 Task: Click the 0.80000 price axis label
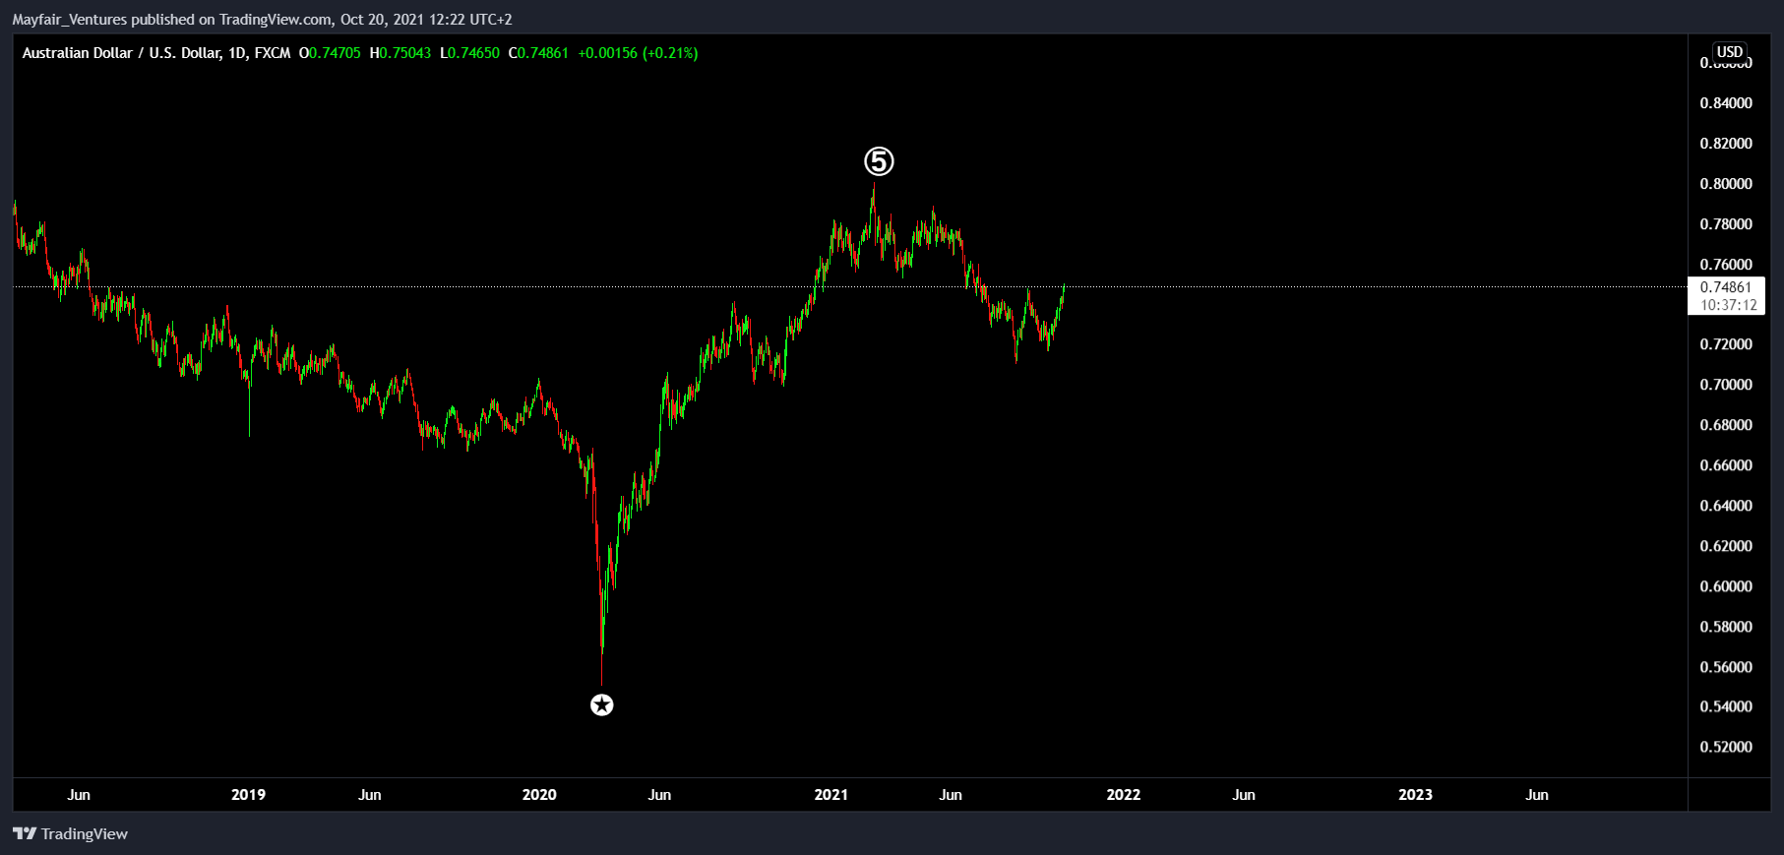coord(1726,184)
